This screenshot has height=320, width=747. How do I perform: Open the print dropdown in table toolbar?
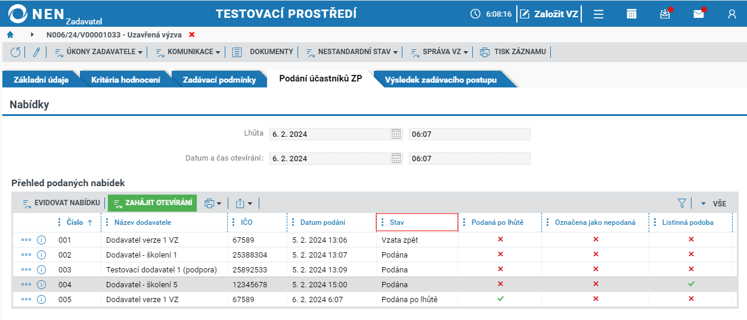tap(213, 203)
